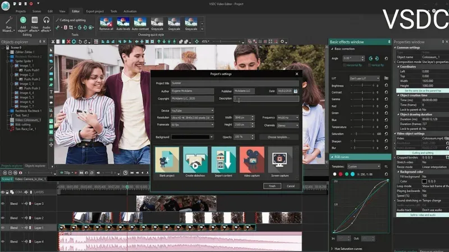Screen dimensions: 449x252
Task: Click the Cancel button in Project's settings
Action: click(x=291, y=186)
